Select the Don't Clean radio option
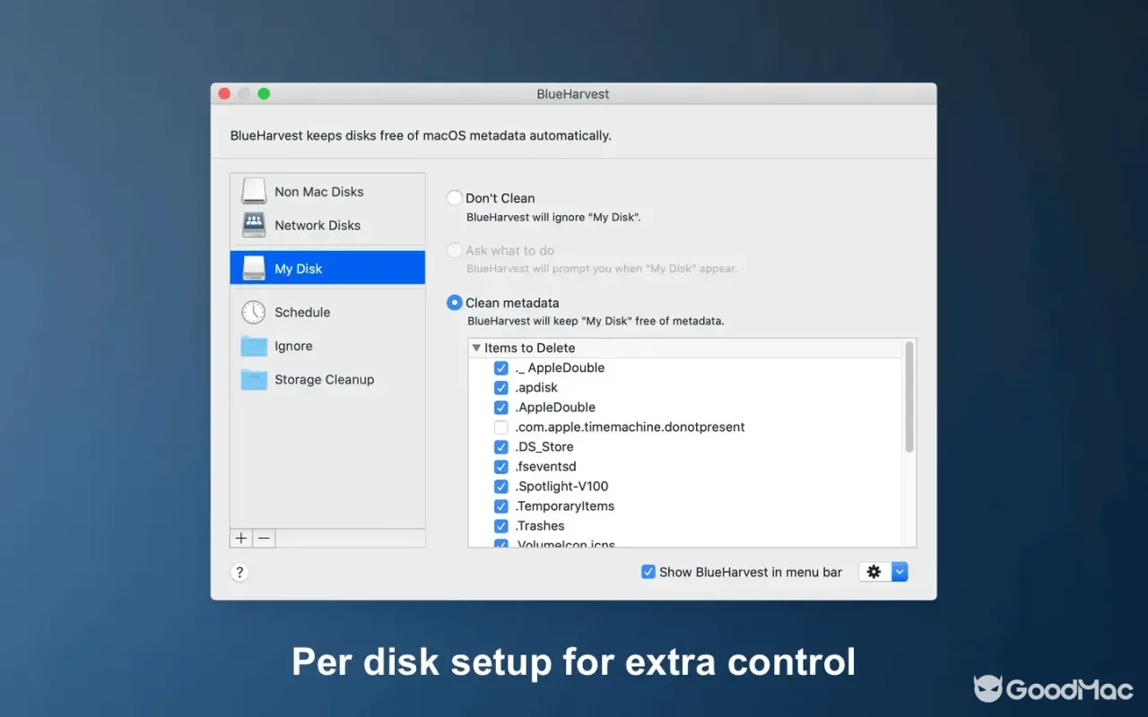This screenshot has width=1148, height=717. pos(455,198)
